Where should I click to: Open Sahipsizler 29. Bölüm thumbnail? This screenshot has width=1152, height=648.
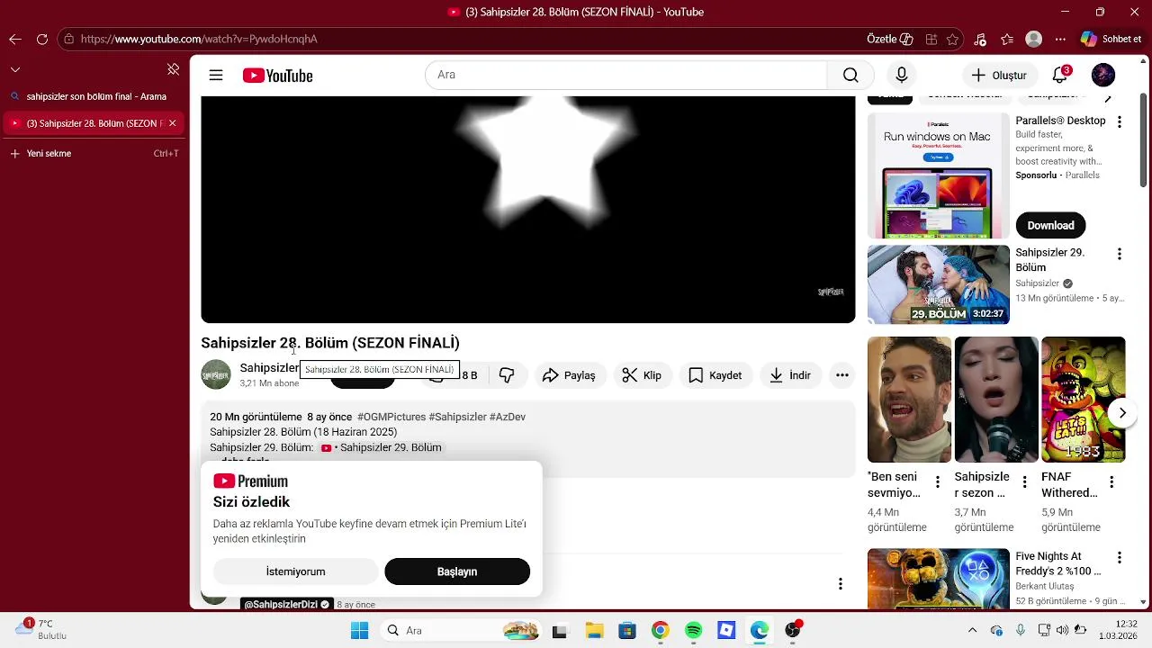pos(939,284)
